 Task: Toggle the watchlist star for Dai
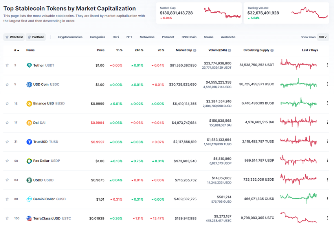[x=7, y=123]
